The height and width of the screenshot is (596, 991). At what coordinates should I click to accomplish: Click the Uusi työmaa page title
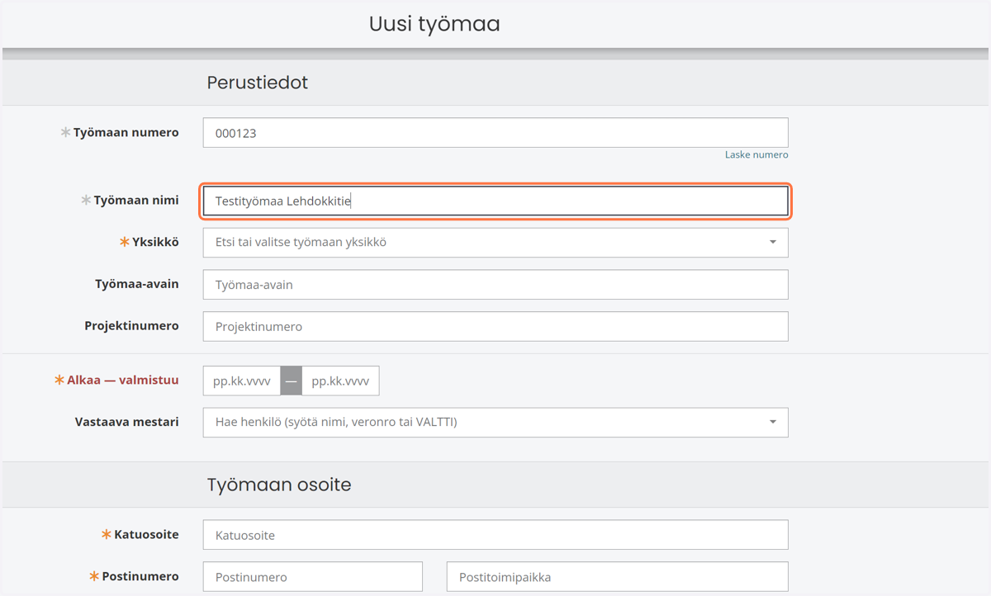(434, 24)
